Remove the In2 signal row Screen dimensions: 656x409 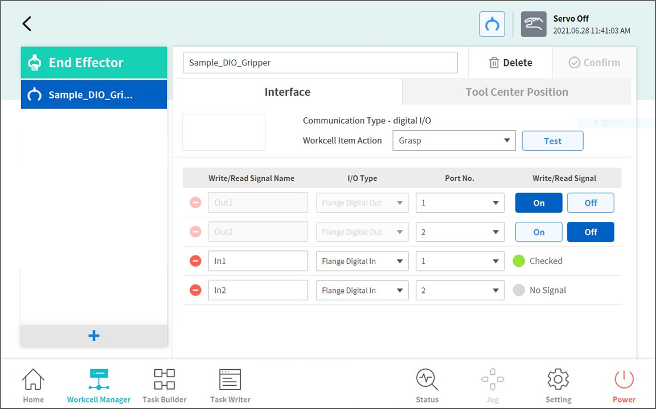195,290
